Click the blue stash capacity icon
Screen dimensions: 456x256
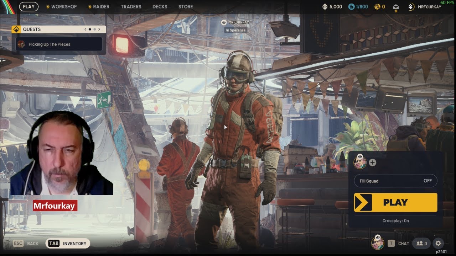tap(351, 6)
